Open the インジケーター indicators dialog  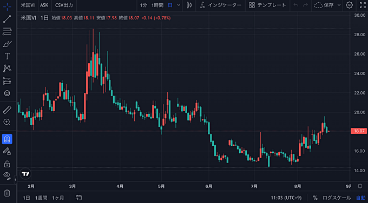[x=220, y=5]
